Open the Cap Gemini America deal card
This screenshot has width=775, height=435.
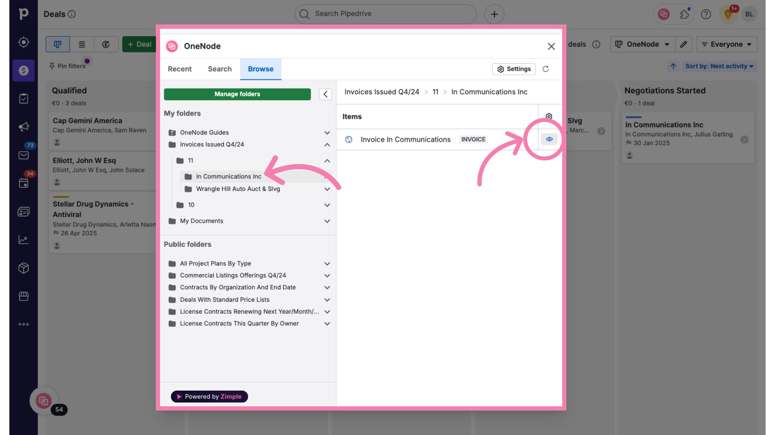click(x=103, y=131)
